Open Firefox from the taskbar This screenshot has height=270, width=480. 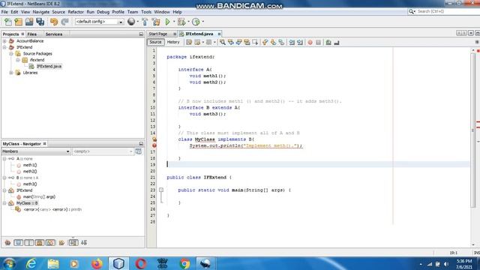pyautogui.click(x=97, y=263)
